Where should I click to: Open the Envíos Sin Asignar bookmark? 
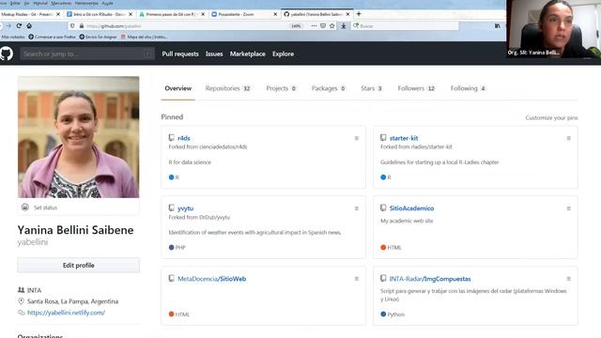pos(98,37)
